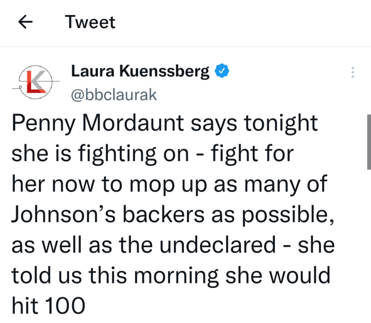
Task: Click the @bbclaurak handle
Action: 113,95
